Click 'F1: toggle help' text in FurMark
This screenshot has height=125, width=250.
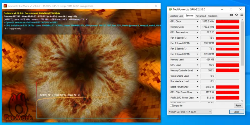coord(12,29)
